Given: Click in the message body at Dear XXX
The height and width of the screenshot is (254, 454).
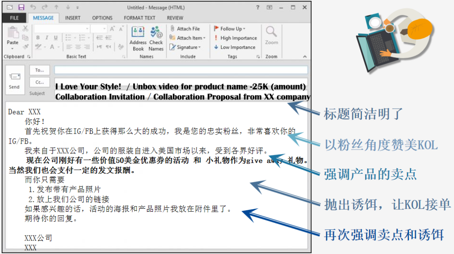Looking at the screenshot, I should [24, 112].
